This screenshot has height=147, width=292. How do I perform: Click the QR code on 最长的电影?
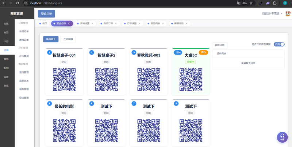(x=64, y=131)
